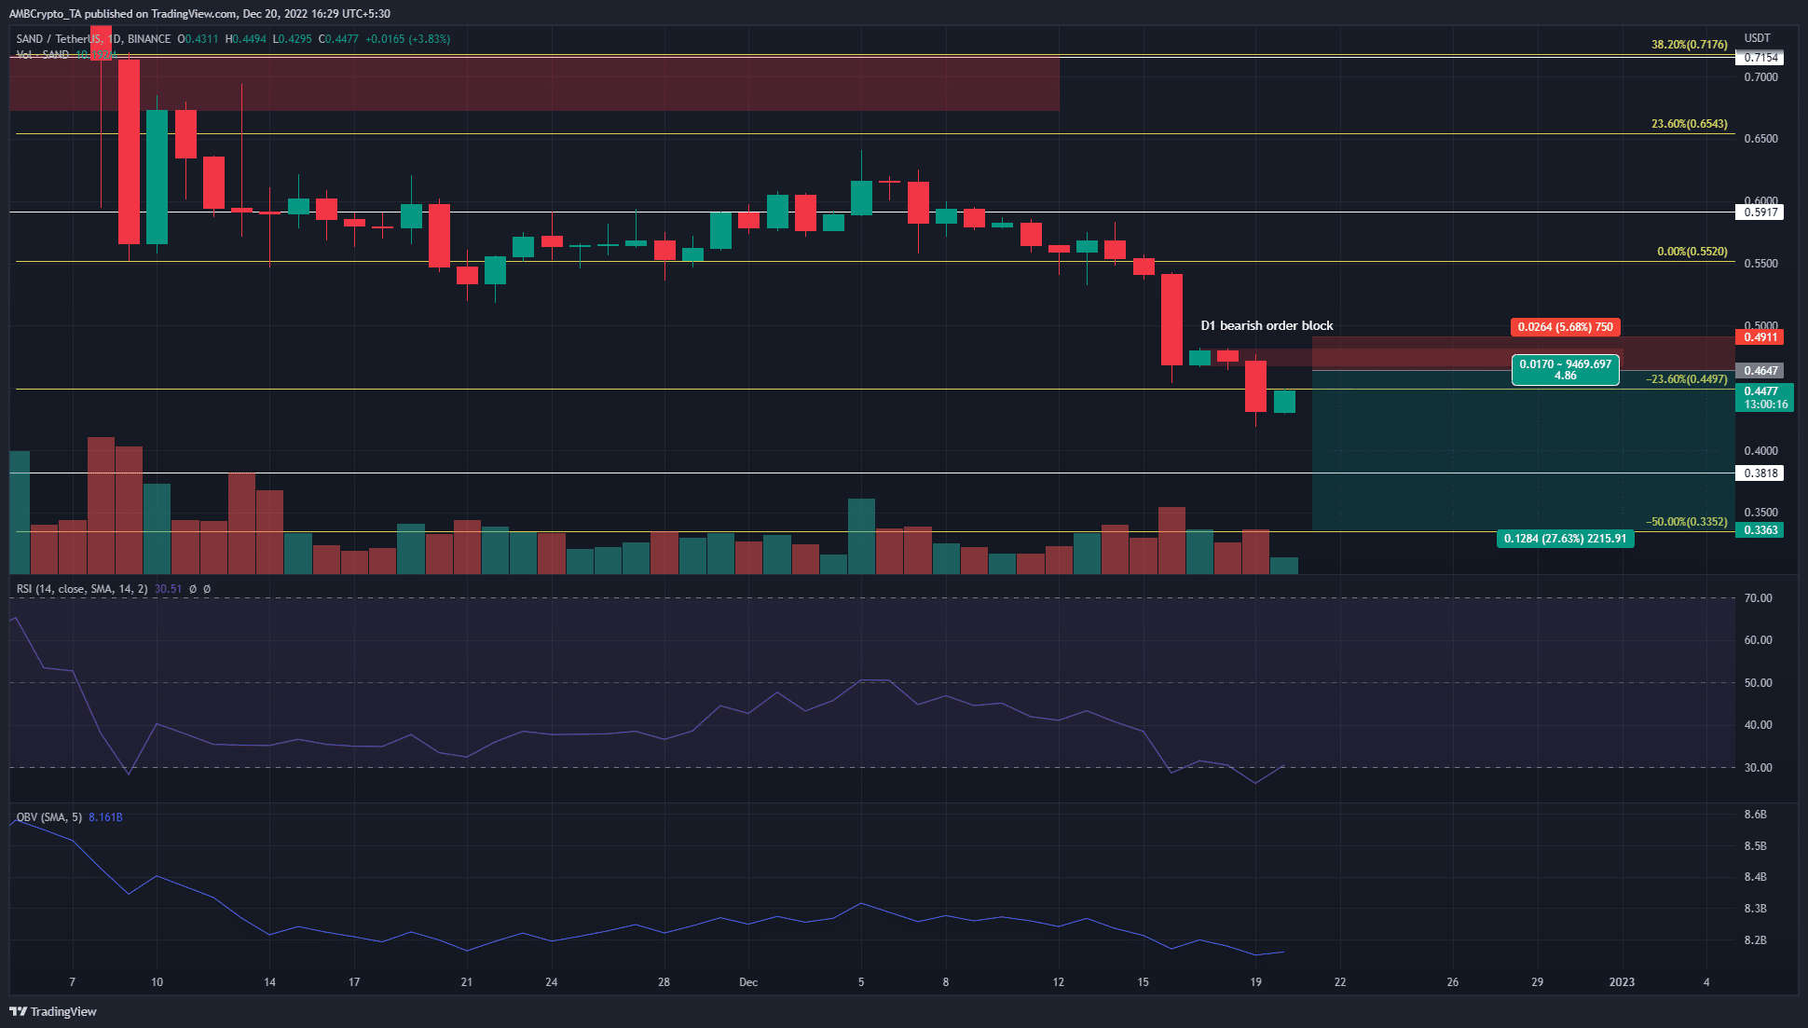This screenshot has height=1028, width=1808.
Task: Click the 13:00:16 candle countdown timer
Action: coord(1766,404)
